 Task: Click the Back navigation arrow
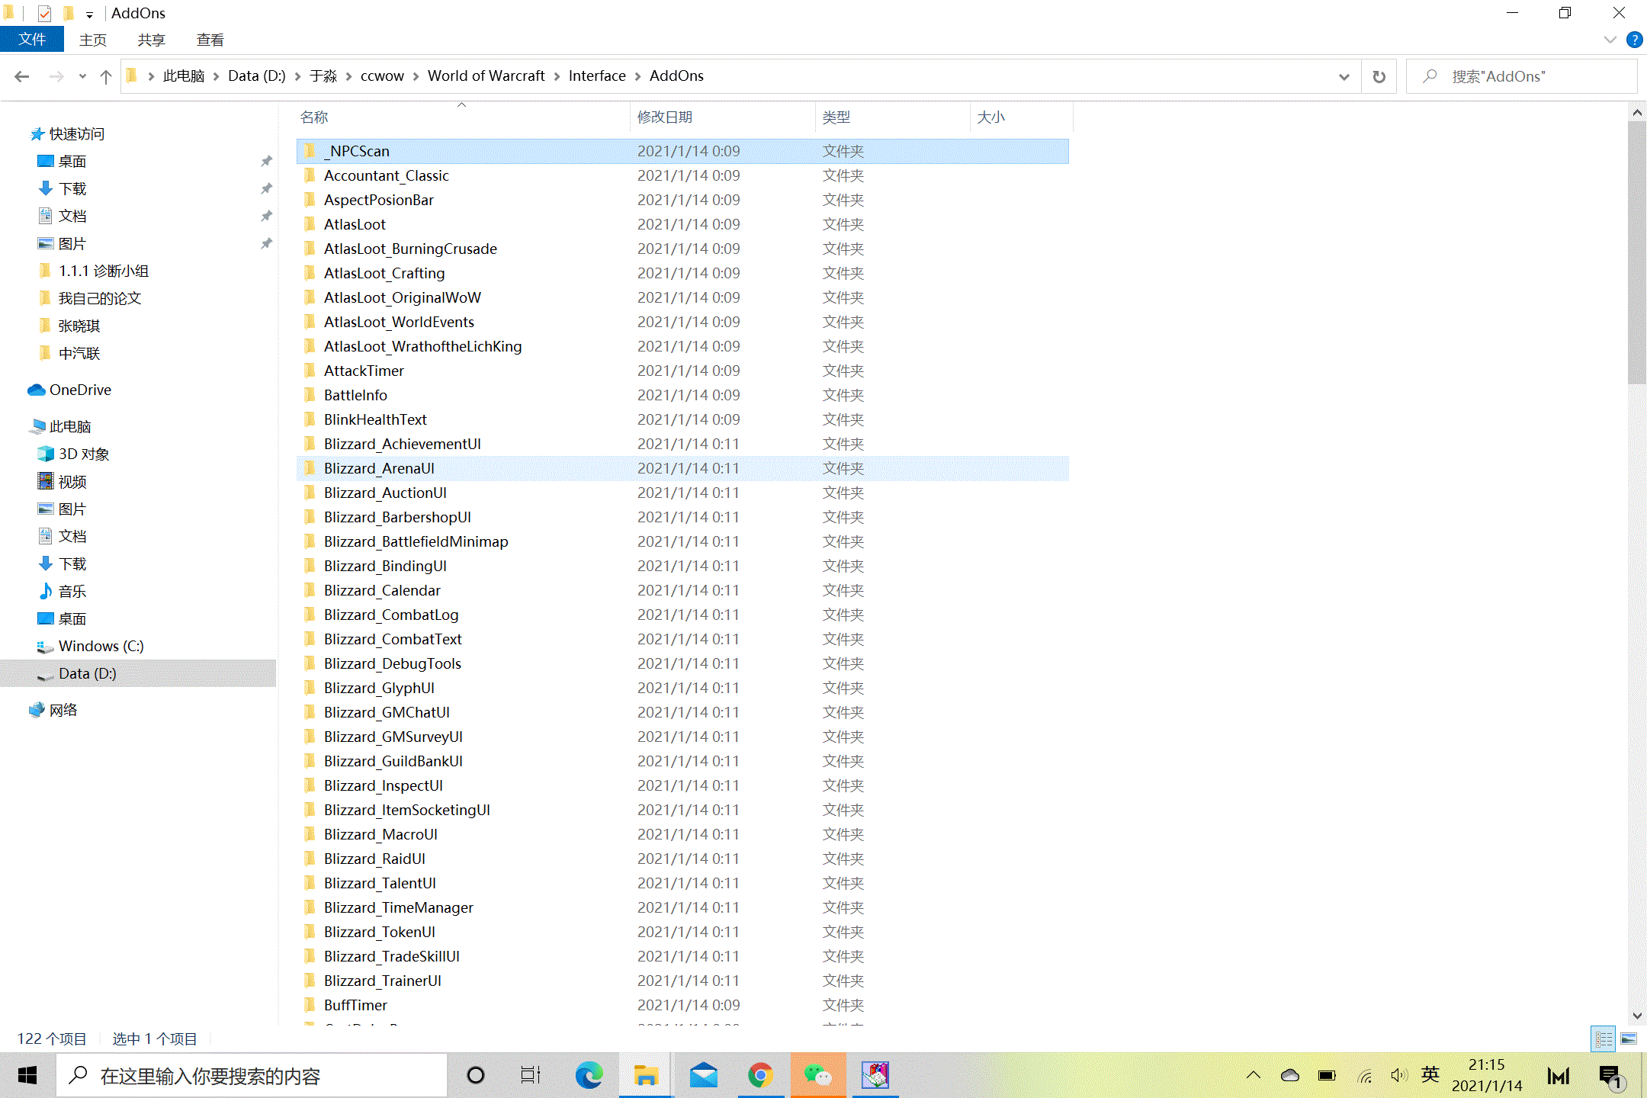point(22,76)
